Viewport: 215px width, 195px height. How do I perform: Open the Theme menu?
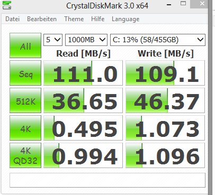tap(74, 19)
